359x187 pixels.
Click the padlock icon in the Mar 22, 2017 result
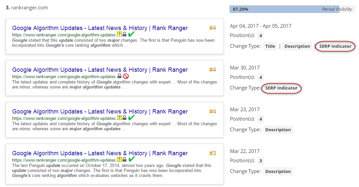click(x=124, y=159)
